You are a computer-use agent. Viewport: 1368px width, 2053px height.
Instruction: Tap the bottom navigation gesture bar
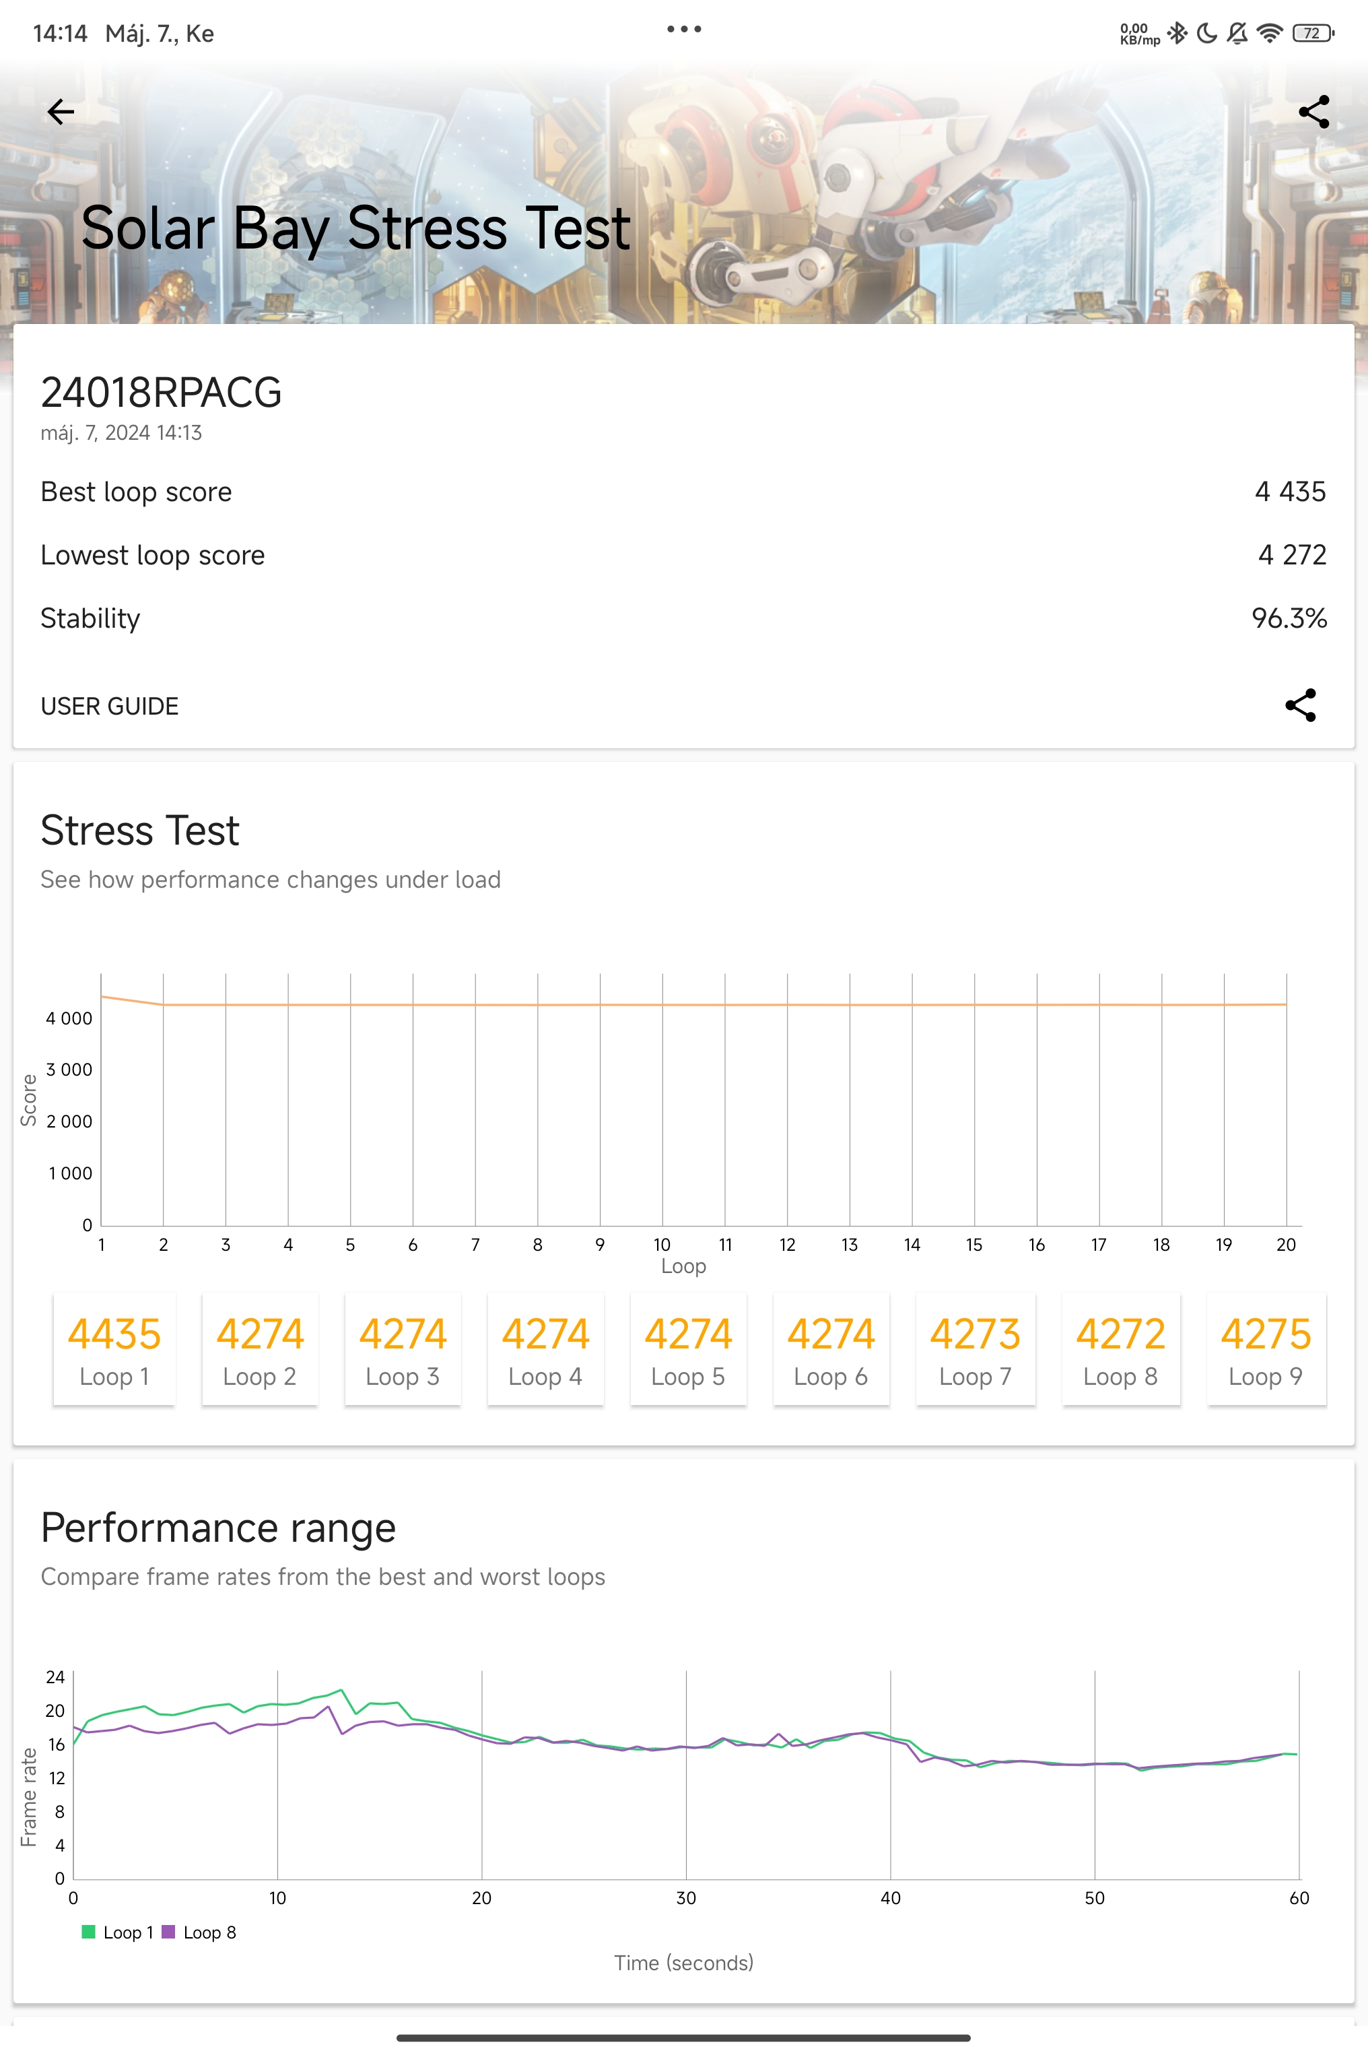tap(684, 2038)
